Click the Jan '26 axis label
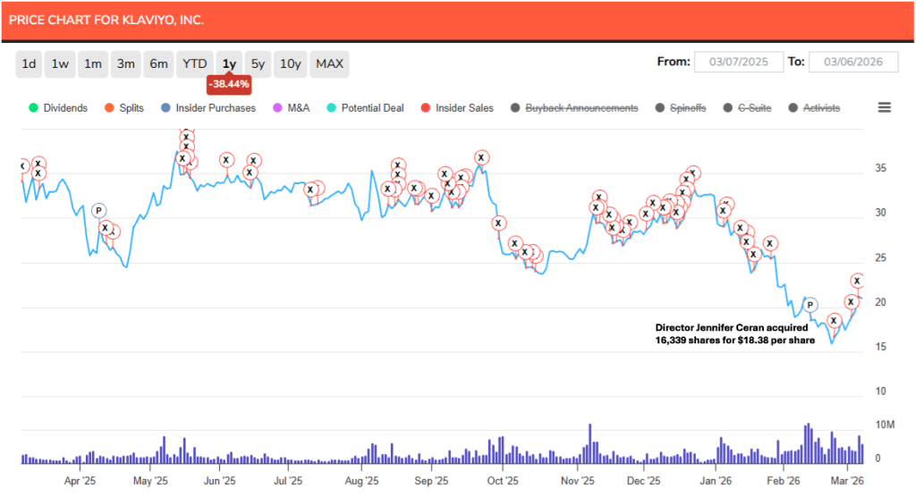The image size is (916, 497). [716, 481]
